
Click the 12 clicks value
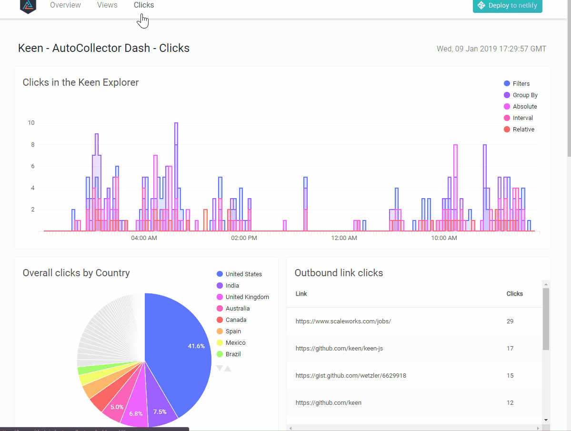[x=510, y=403]
